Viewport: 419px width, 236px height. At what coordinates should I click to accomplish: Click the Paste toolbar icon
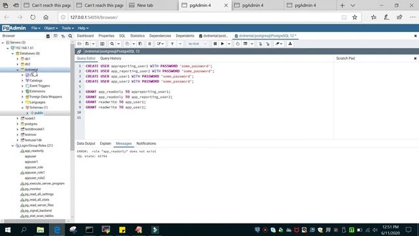140,44
